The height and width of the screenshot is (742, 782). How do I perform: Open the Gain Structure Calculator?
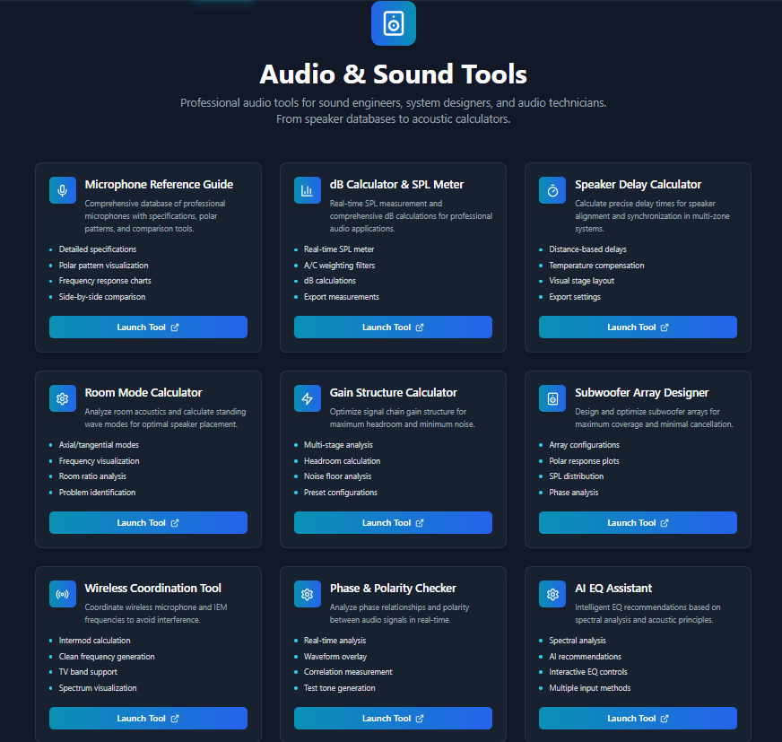tap(393, 522)
